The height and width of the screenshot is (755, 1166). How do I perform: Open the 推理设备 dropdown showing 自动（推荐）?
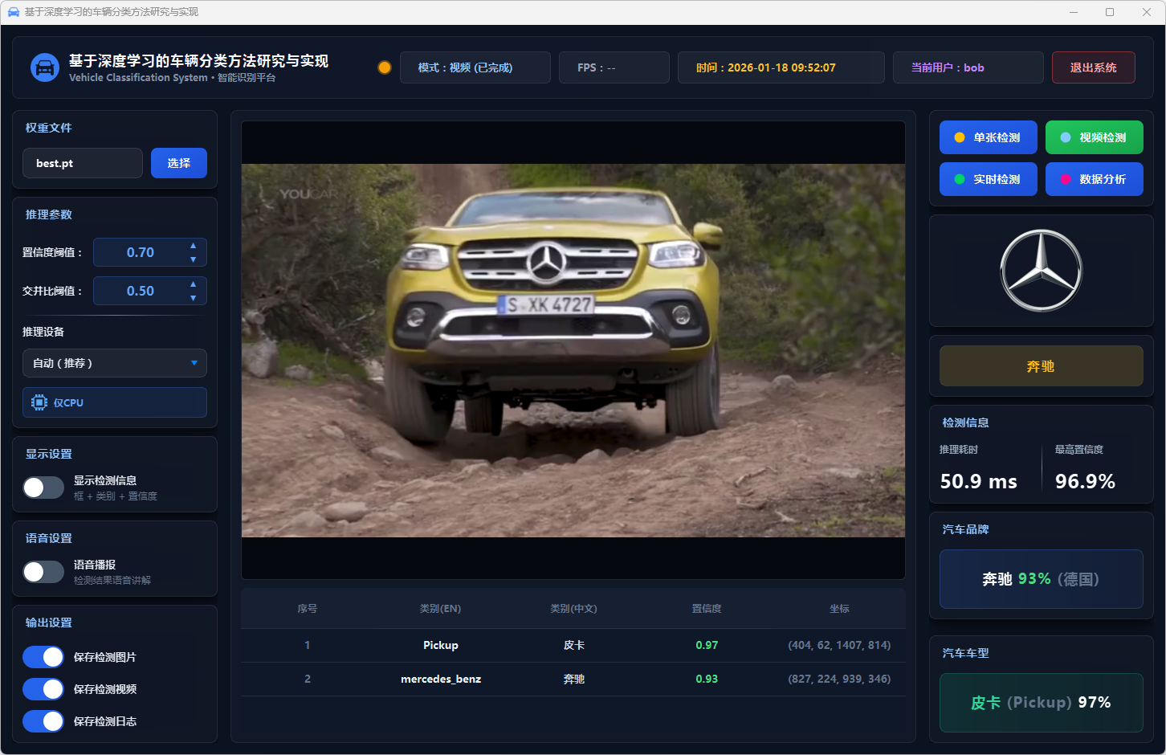pos(115,363)
